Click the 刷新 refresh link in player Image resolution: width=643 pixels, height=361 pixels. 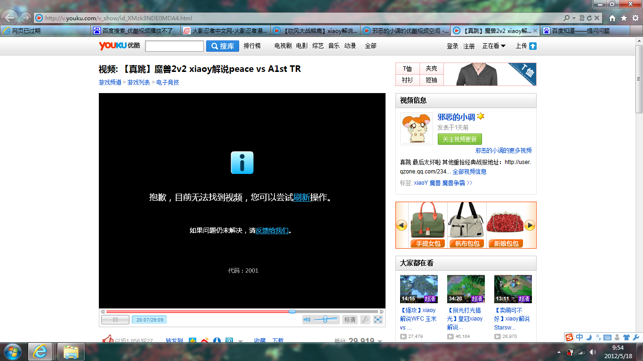[x=301, y=197]
